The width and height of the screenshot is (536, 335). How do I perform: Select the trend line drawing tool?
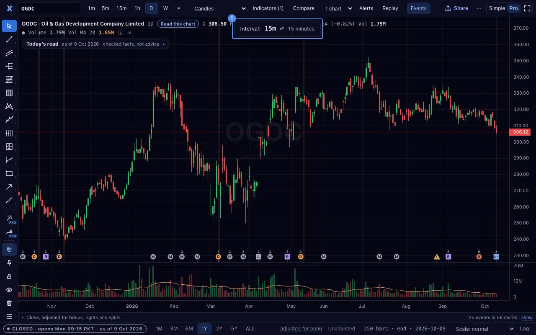[9, 39]
